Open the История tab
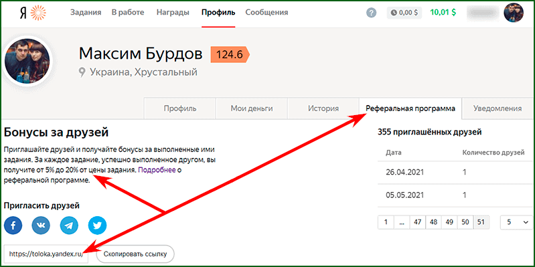This screenshot has width=535, height=267. 323,108
